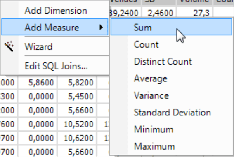Expand Add Measure submenu arrow
The width and height of the screenshot is (234, 157).
[101, 27]
